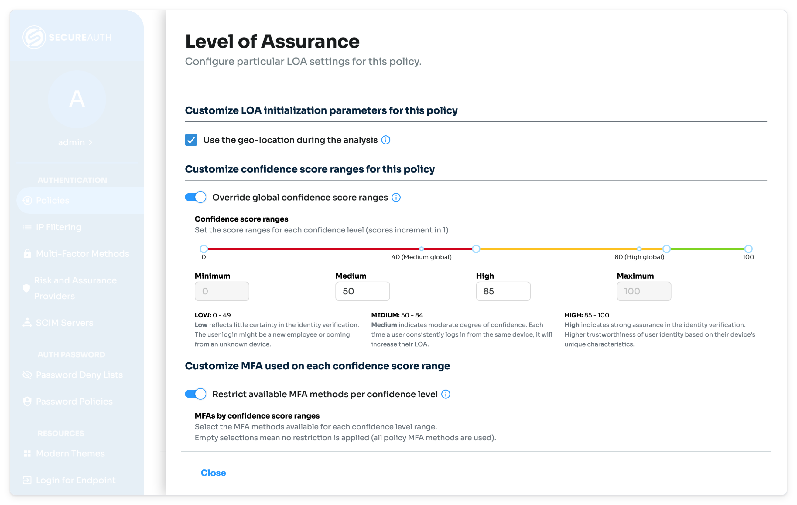
Task: Go to Multi-Factor Methods
Action: (x=80, y=254)
